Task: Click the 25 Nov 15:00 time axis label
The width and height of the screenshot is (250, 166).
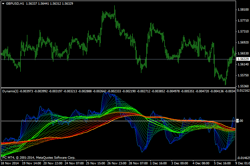Action: point(96,163)
